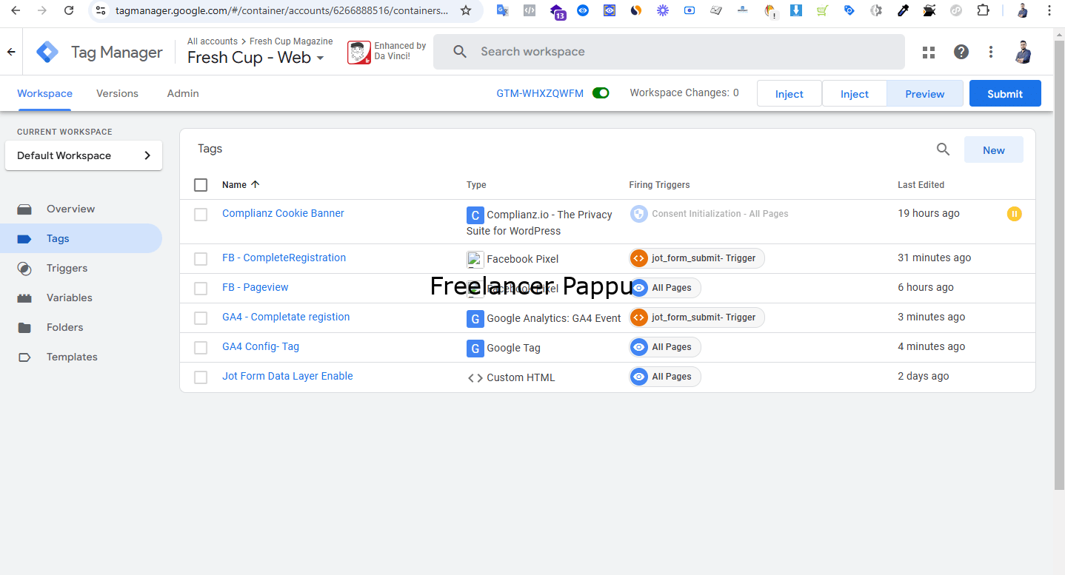1065x575 pixels.
Task: Open the GA4 Config- Tag link
Action: coord(261,346)
